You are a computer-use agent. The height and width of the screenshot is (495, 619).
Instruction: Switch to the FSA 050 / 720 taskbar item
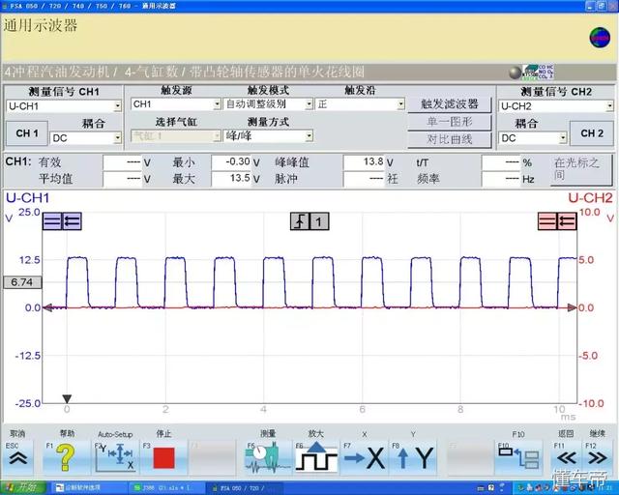[x=244, y=488]
